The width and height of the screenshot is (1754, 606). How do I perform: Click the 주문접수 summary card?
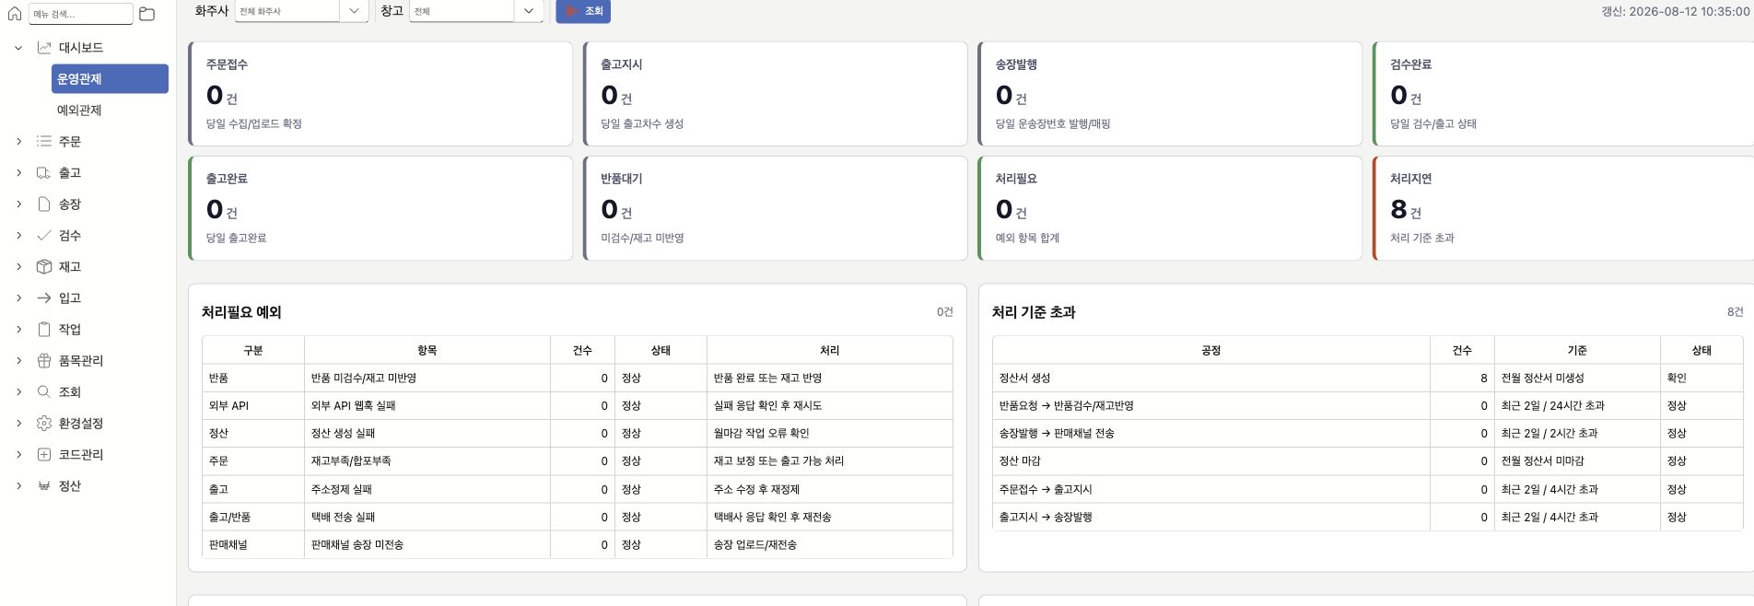click(x=380, y=93)
